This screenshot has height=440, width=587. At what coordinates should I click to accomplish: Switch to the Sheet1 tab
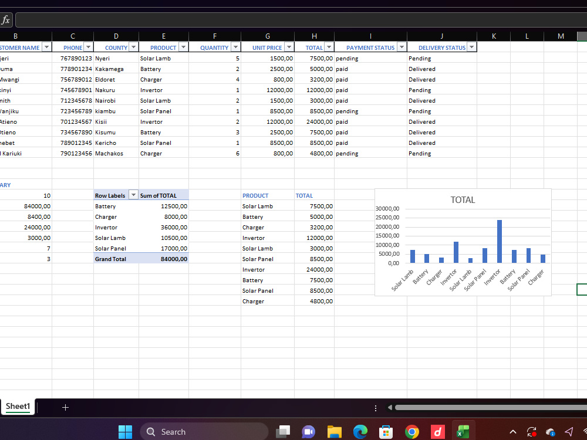[x=18, y=407]
